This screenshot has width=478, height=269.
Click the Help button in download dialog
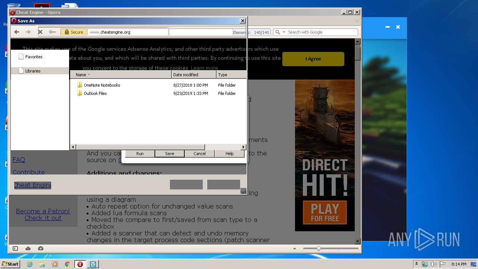(229, 154)
